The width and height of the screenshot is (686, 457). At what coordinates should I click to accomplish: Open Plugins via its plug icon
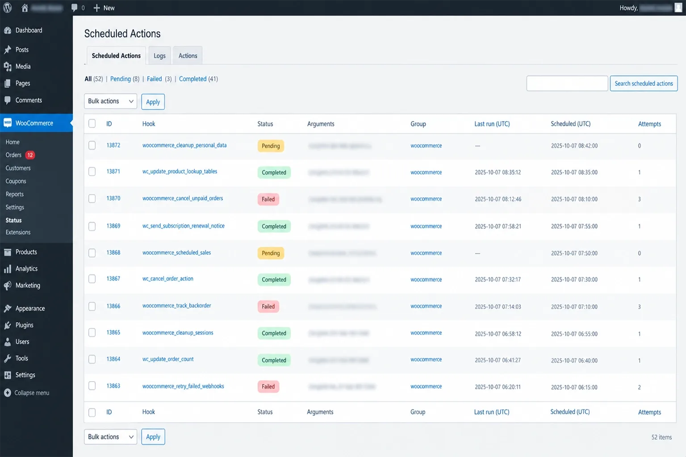click(8, 325)
